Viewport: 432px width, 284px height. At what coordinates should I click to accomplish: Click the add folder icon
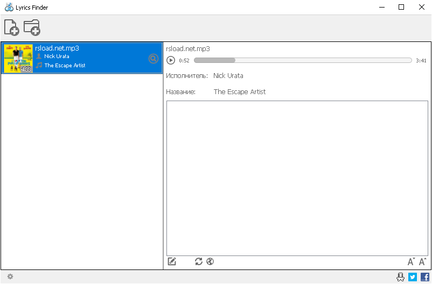tap(32, 27)
